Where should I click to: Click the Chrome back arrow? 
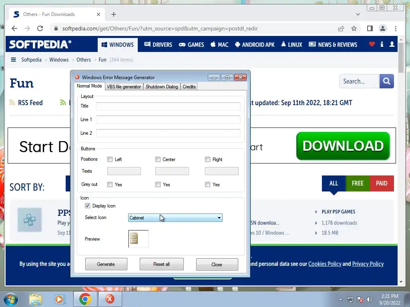point(14,28)
